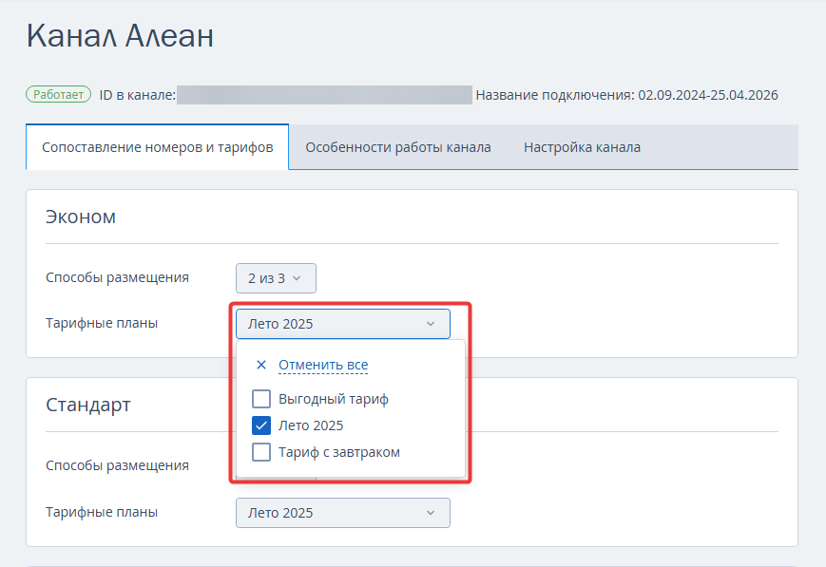This screenshot has height=567, width=826.
Task: Click the Отменить все link
Action: [x=323, y=365]
